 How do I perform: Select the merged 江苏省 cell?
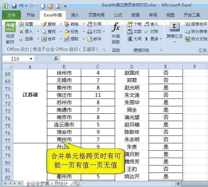[30, 106]
